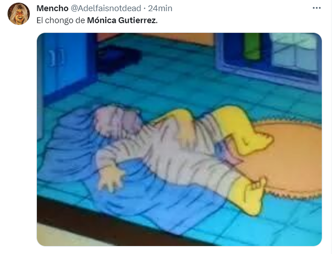Click the green object near the window

pos(252,46)
